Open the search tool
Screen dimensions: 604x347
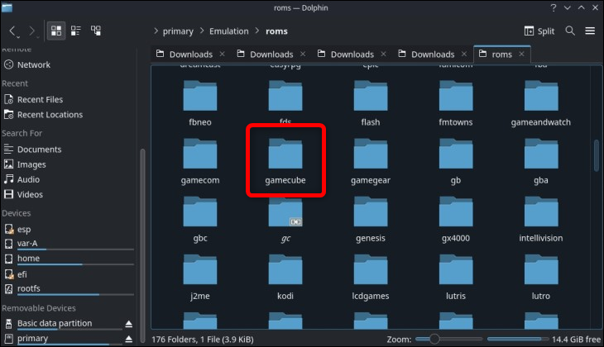point(570,31)
